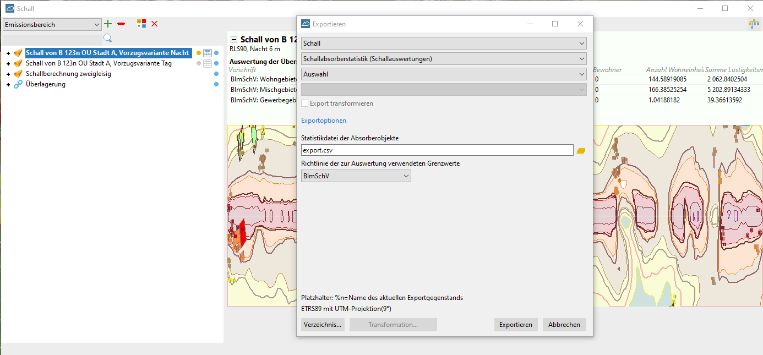Open table icon for Vorzugsvariante Nacht row
The height and width of the screenshot is (355, 763).
click(x=208, y=53)
